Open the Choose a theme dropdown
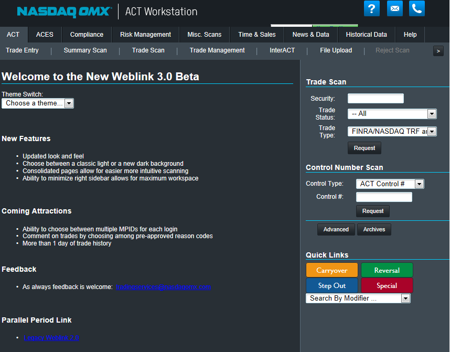The width and height of the screenshot is (450, 352). 38,103
